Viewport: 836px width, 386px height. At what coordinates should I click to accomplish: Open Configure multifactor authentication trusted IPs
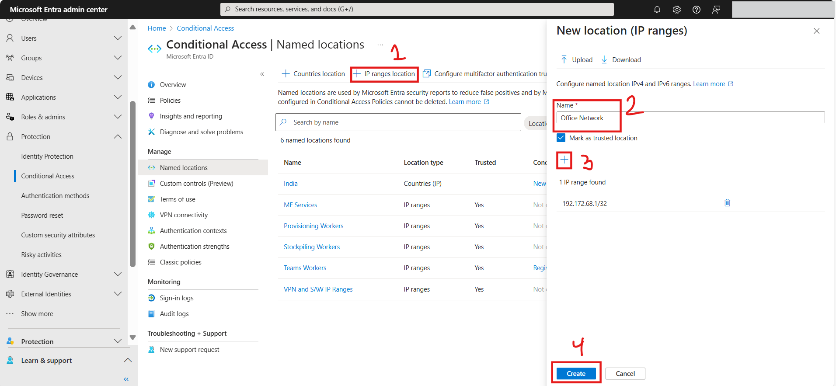pyautogui.click(x=485, y=74)
